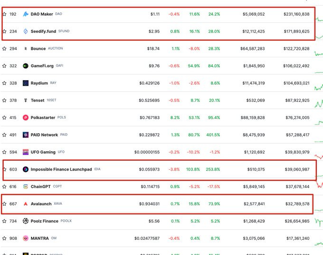Click the Raydium coin logo

[x=26, y=83]
